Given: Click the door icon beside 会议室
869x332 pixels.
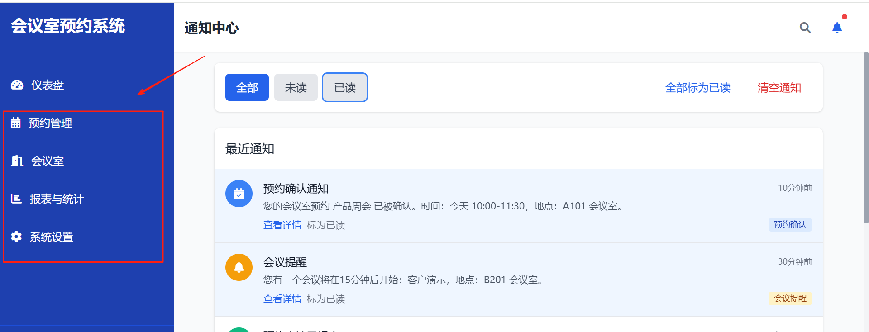Looking at the screenshot, I should (x=17, y=161).
